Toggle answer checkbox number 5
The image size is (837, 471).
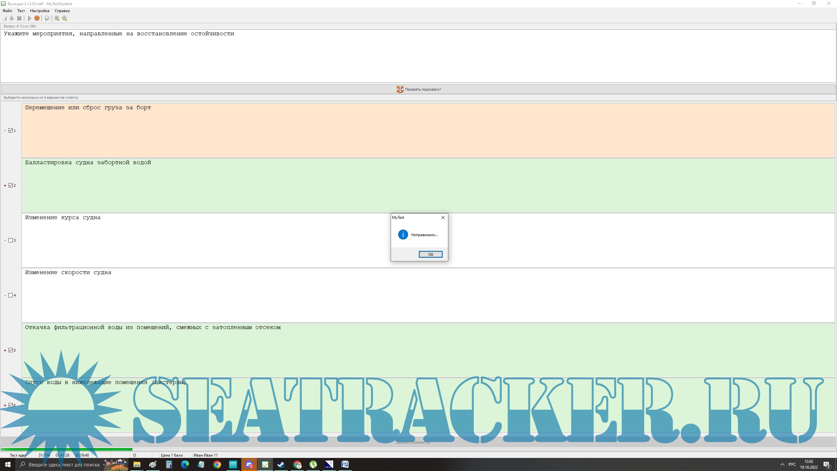click(x=11, y=350)
